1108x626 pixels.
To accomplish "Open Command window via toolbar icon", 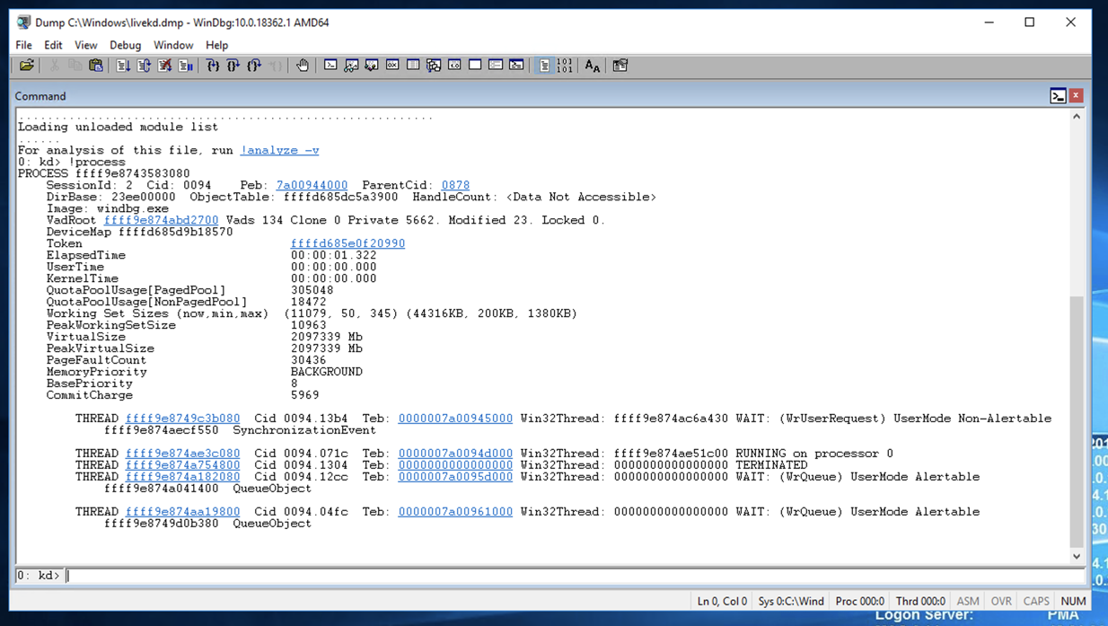I will click(330, 66).
